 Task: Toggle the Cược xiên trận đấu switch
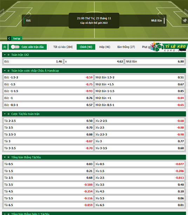[x=15, y=47]
